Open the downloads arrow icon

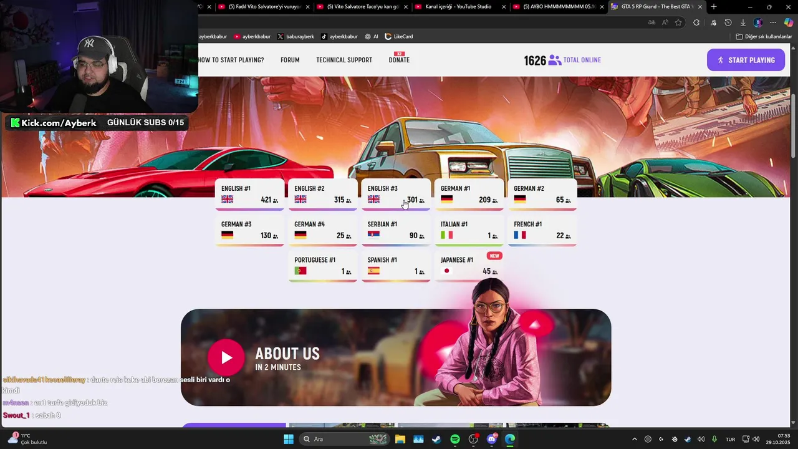tap(743, 22)
